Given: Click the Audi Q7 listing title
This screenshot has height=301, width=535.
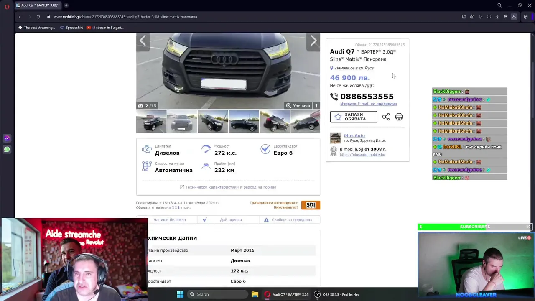Looking at the screenshot, I should pos(363,55).
